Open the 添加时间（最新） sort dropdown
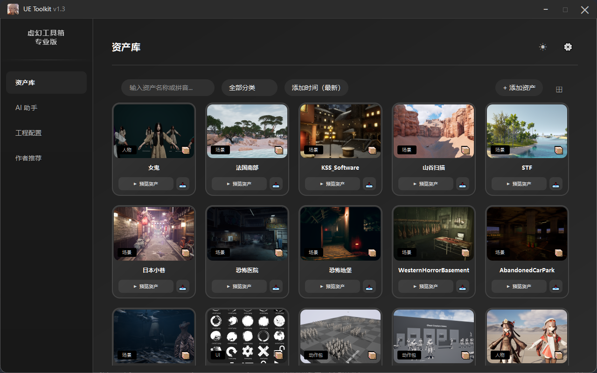Image resolution: width=597 pixels, height=373 pixels. tap(316, 88)
